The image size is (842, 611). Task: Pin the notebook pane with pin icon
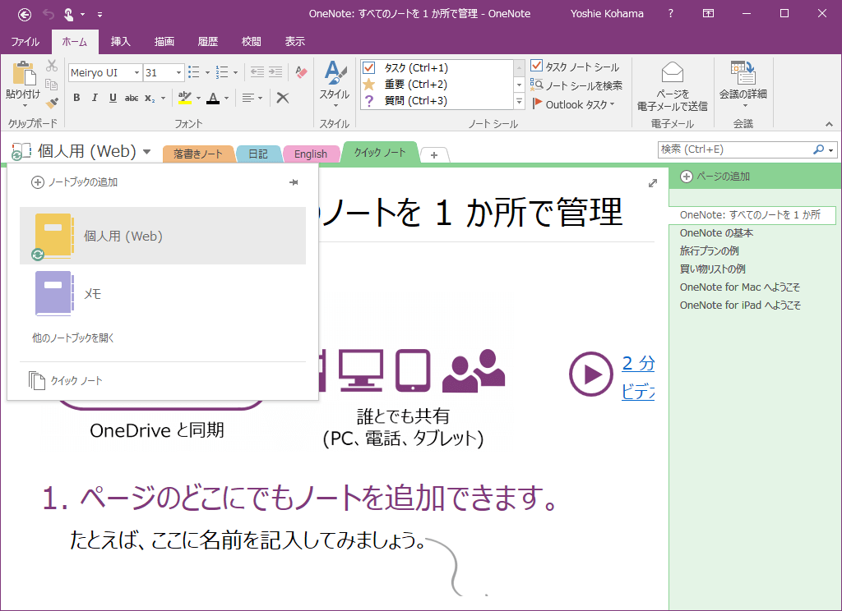(x=294, y=182)
